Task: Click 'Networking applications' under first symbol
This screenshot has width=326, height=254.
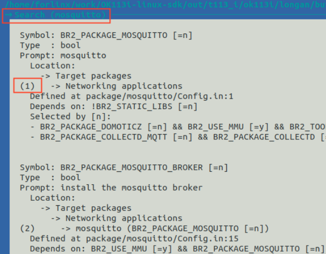Action: 117,86
